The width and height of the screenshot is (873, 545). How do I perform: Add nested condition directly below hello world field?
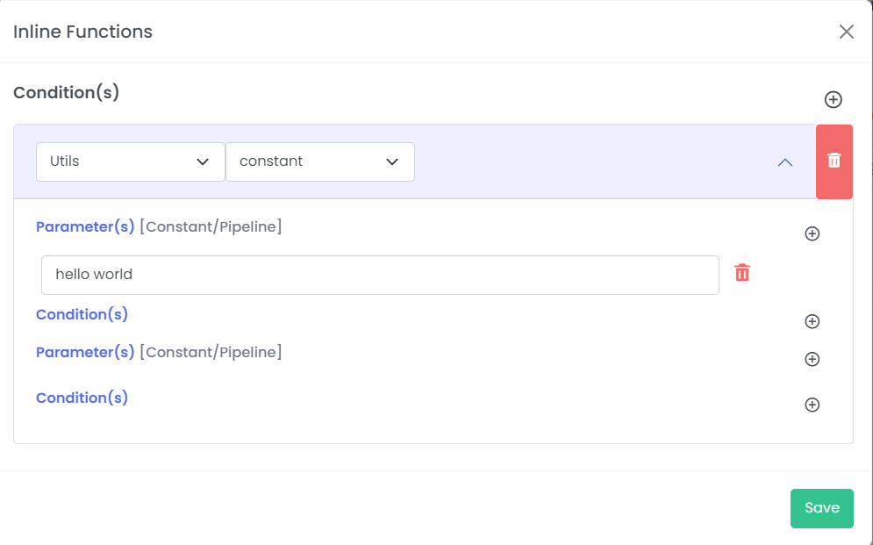point(812,321)
